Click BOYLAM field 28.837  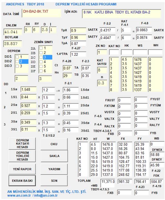coord(12,44)
